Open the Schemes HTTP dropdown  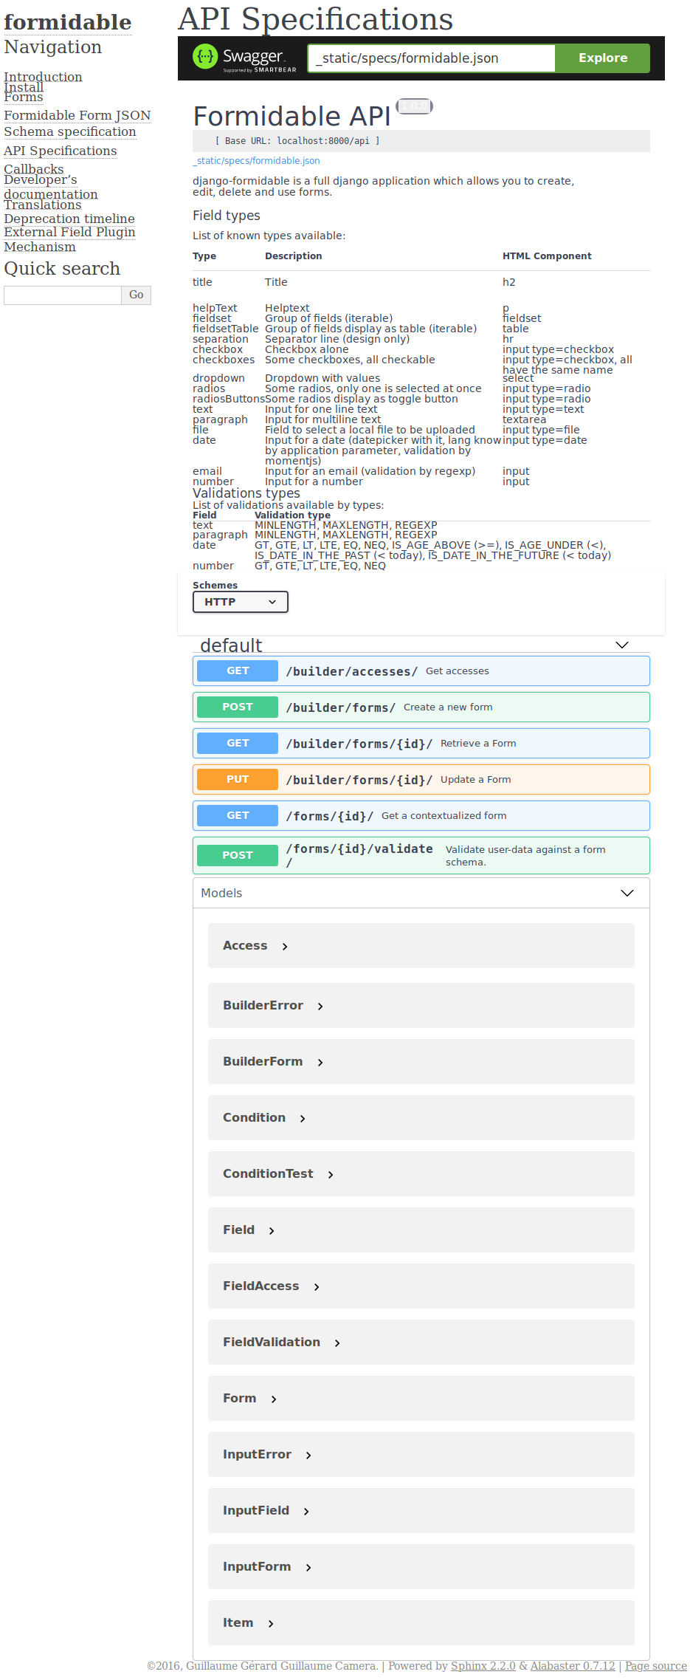pos(241,602)
